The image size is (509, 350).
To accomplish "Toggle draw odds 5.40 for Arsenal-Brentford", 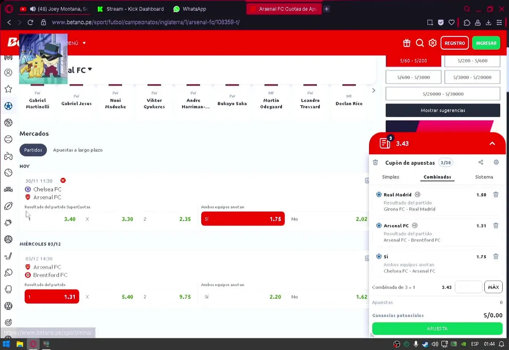I will click(109, 297).
